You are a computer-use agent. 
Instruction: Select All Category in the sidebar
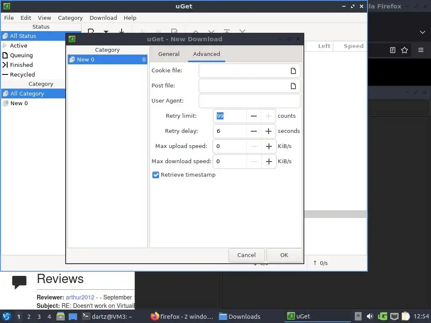[x=33, y=94]
